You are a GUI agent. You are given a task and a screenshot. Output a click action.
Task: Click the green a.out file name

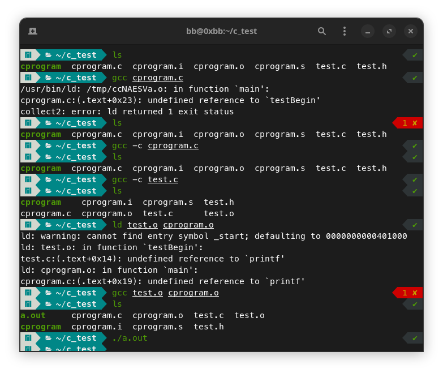[x=33, y=315]
